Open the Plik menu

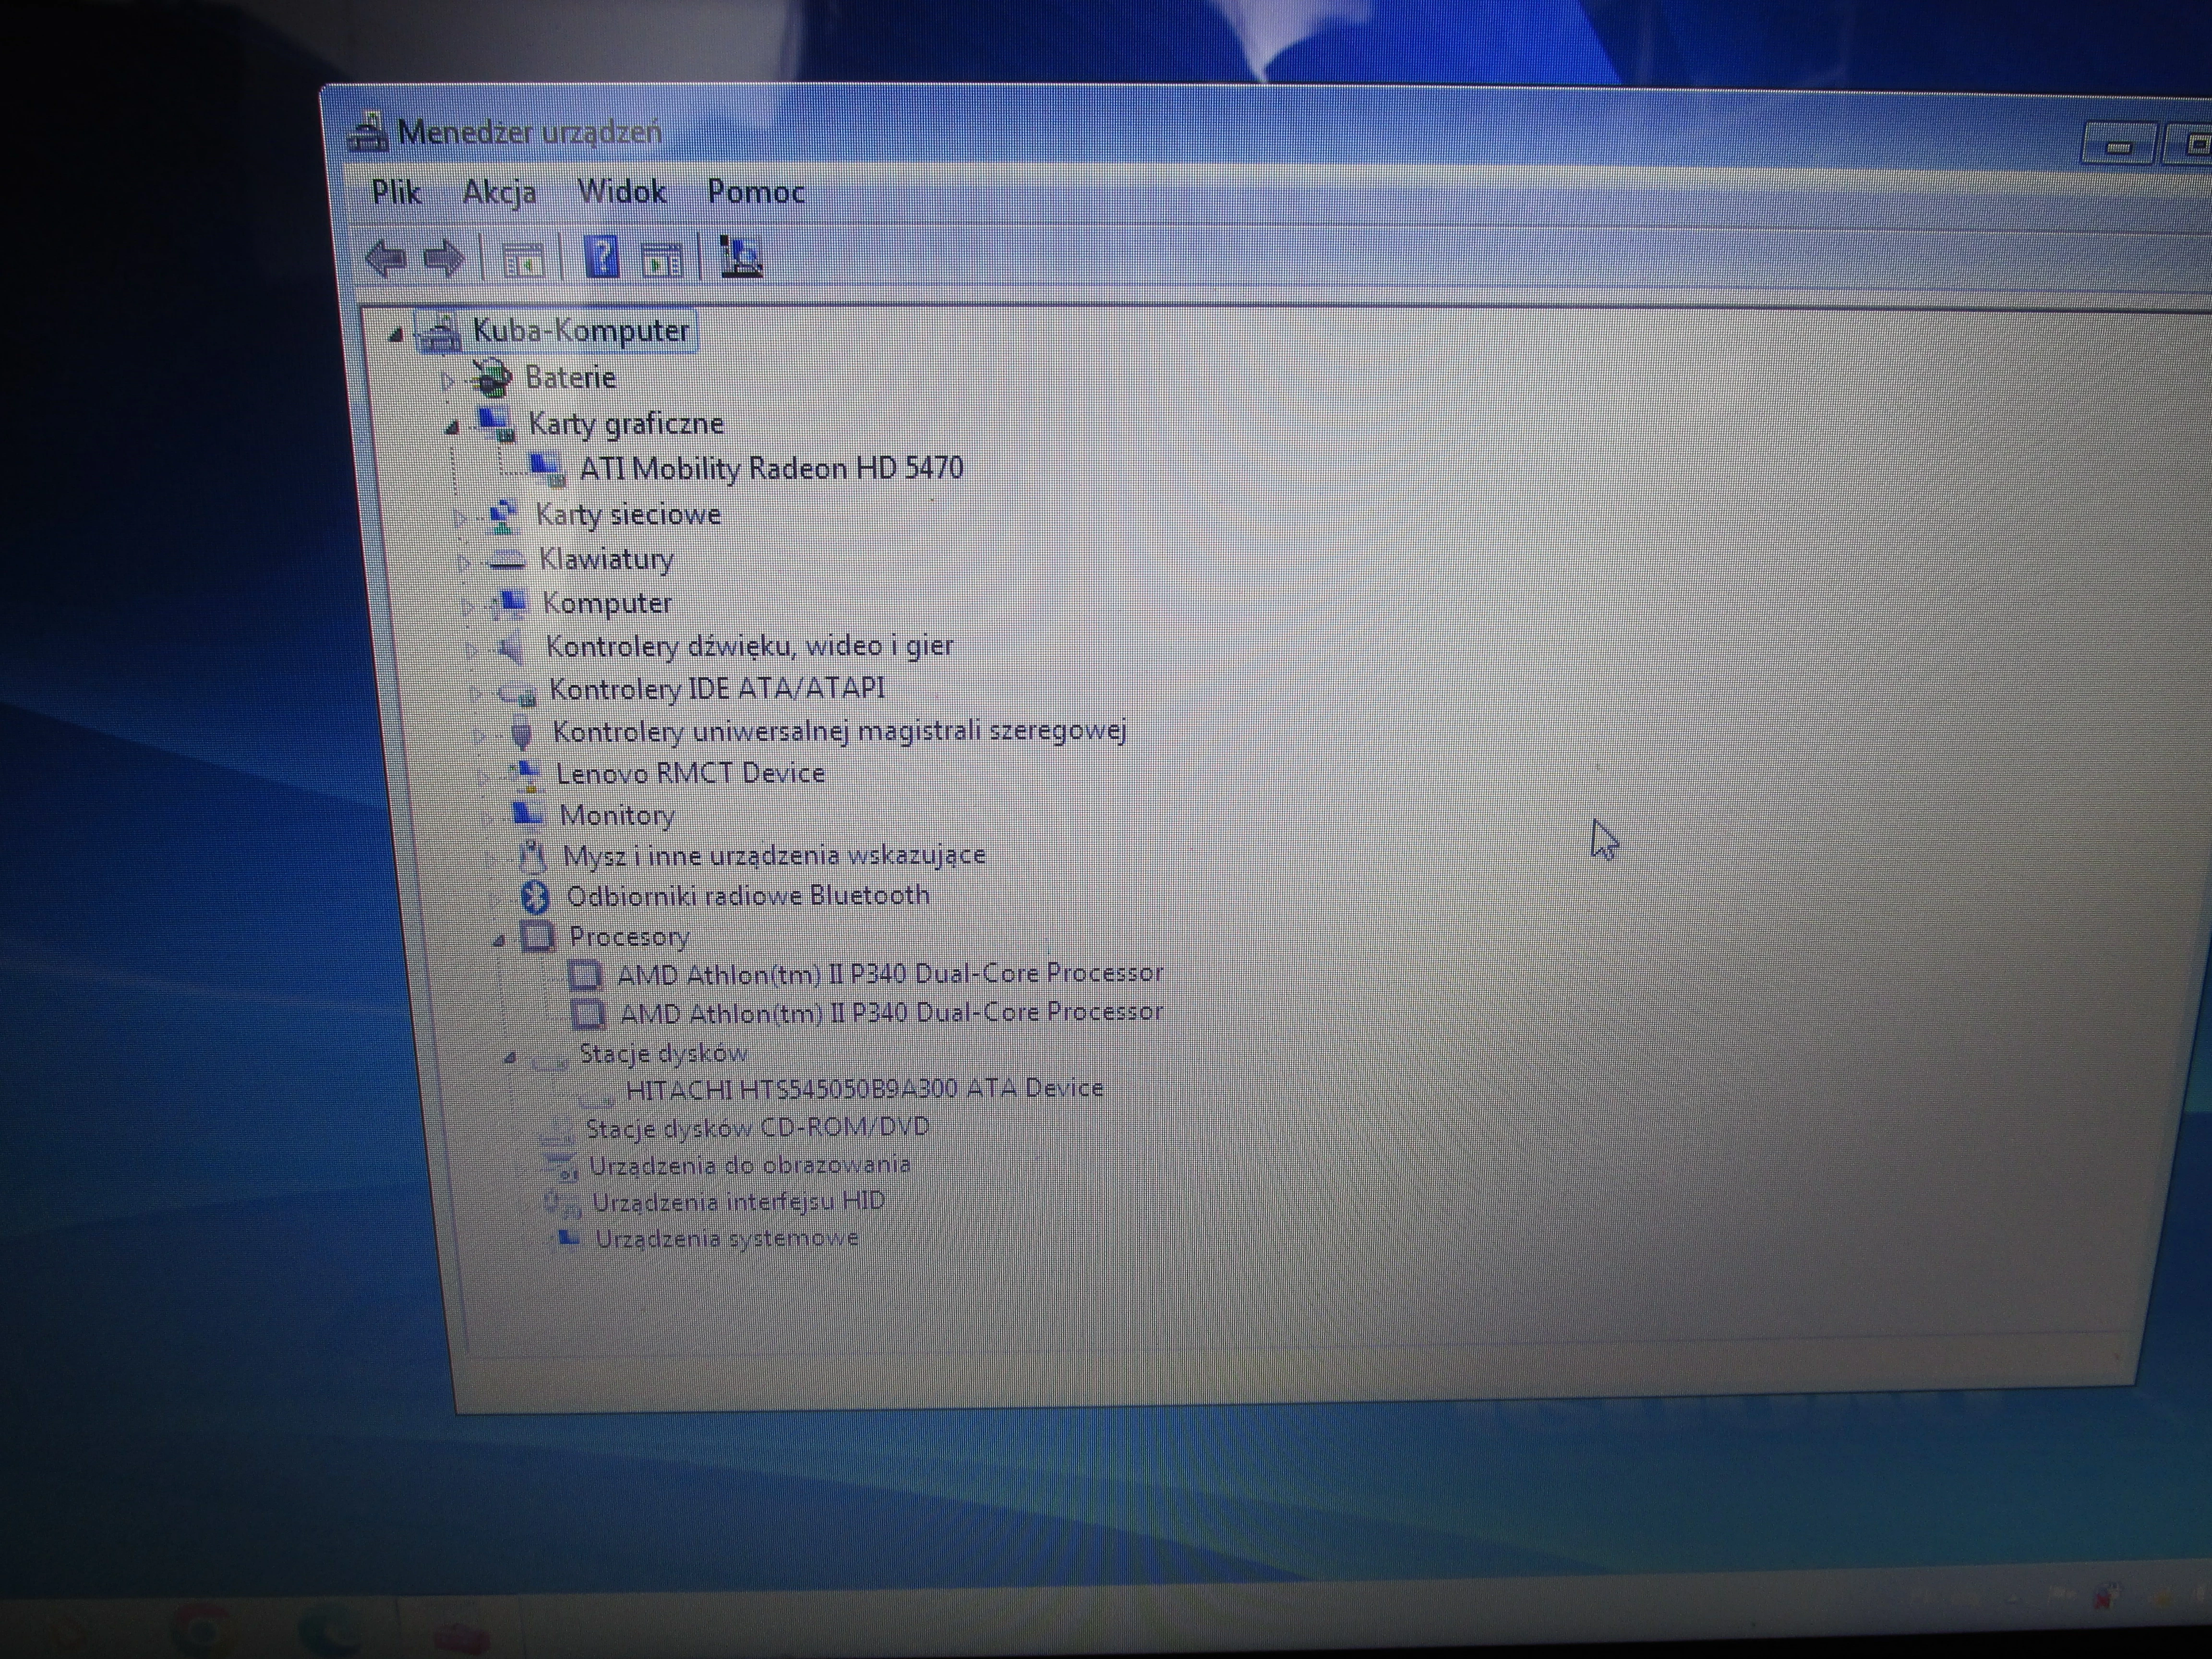pyautogui.click(x=396, y=192)
